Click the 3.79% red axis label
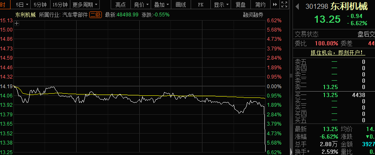This screenshot has height=155, width=375. [274, 49]
